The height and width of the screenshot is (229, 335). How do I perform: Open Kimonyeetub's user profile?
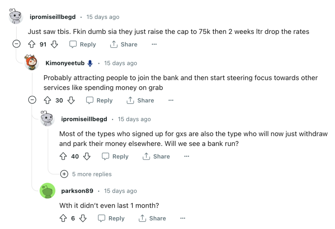pyautogui.click(x=65, y=63)
